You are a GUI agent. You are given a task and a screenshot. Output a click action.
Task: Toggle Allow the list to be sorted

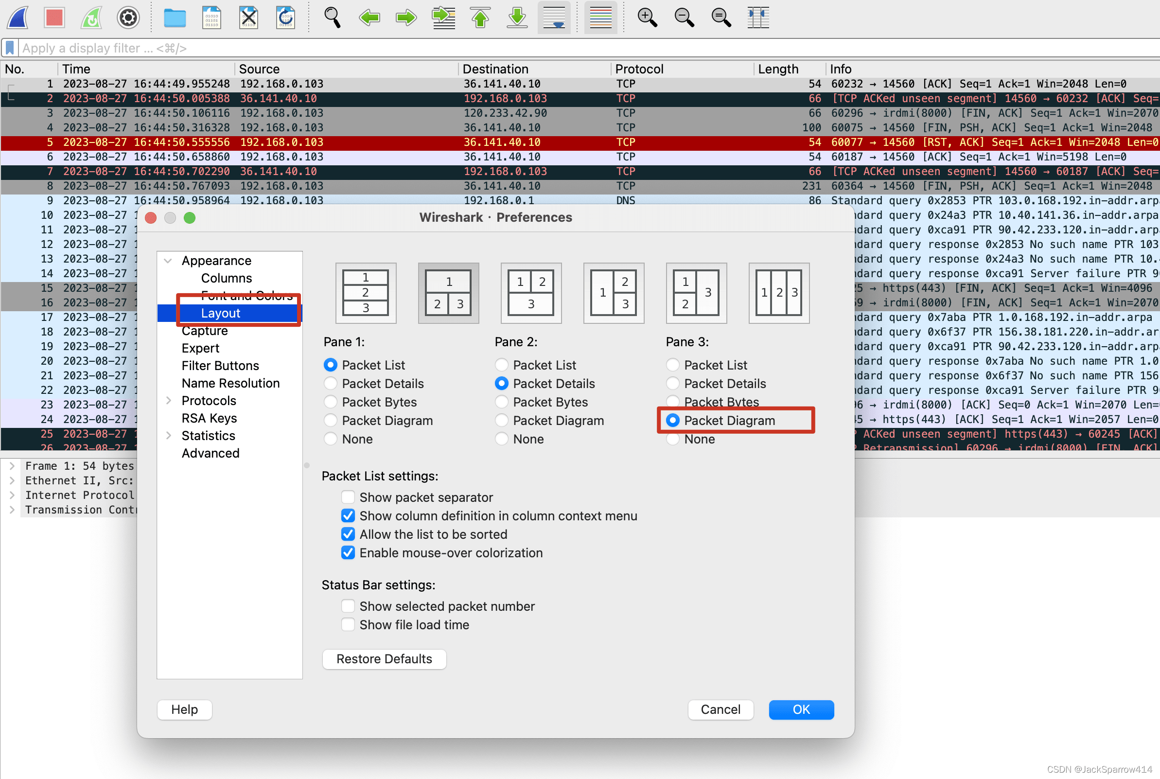348,534
